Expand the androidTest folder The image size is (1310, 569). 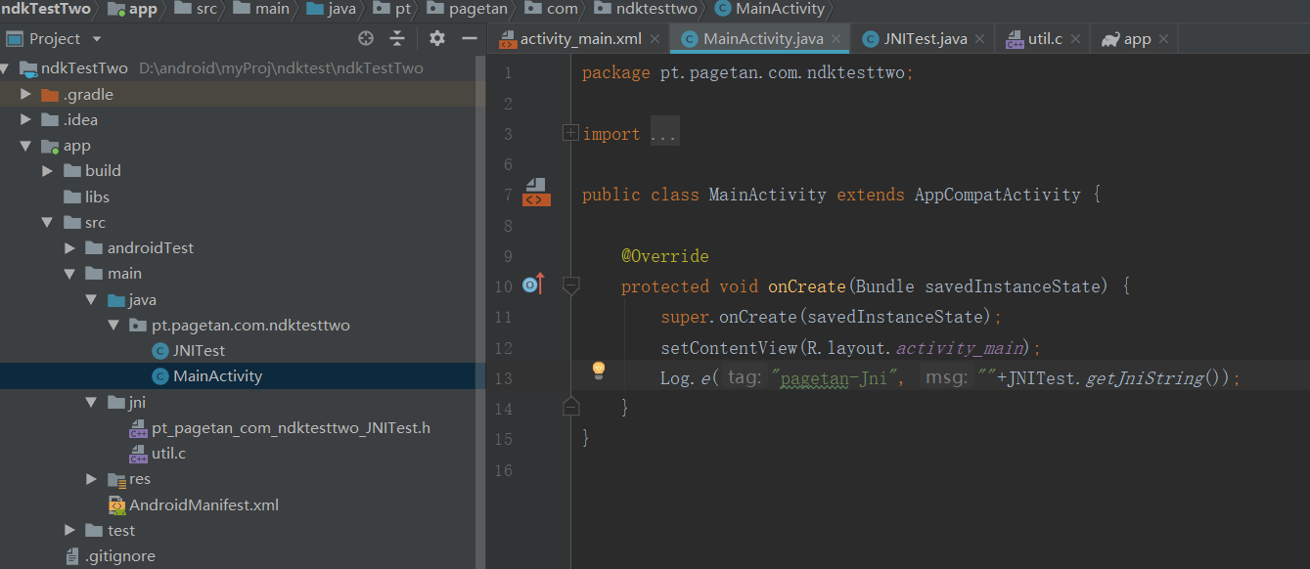point(69,248)
